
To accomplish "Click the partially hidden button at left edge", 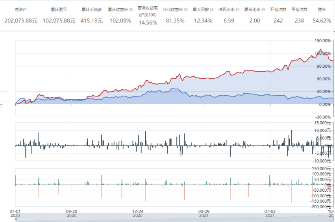I will click(3, 106).
